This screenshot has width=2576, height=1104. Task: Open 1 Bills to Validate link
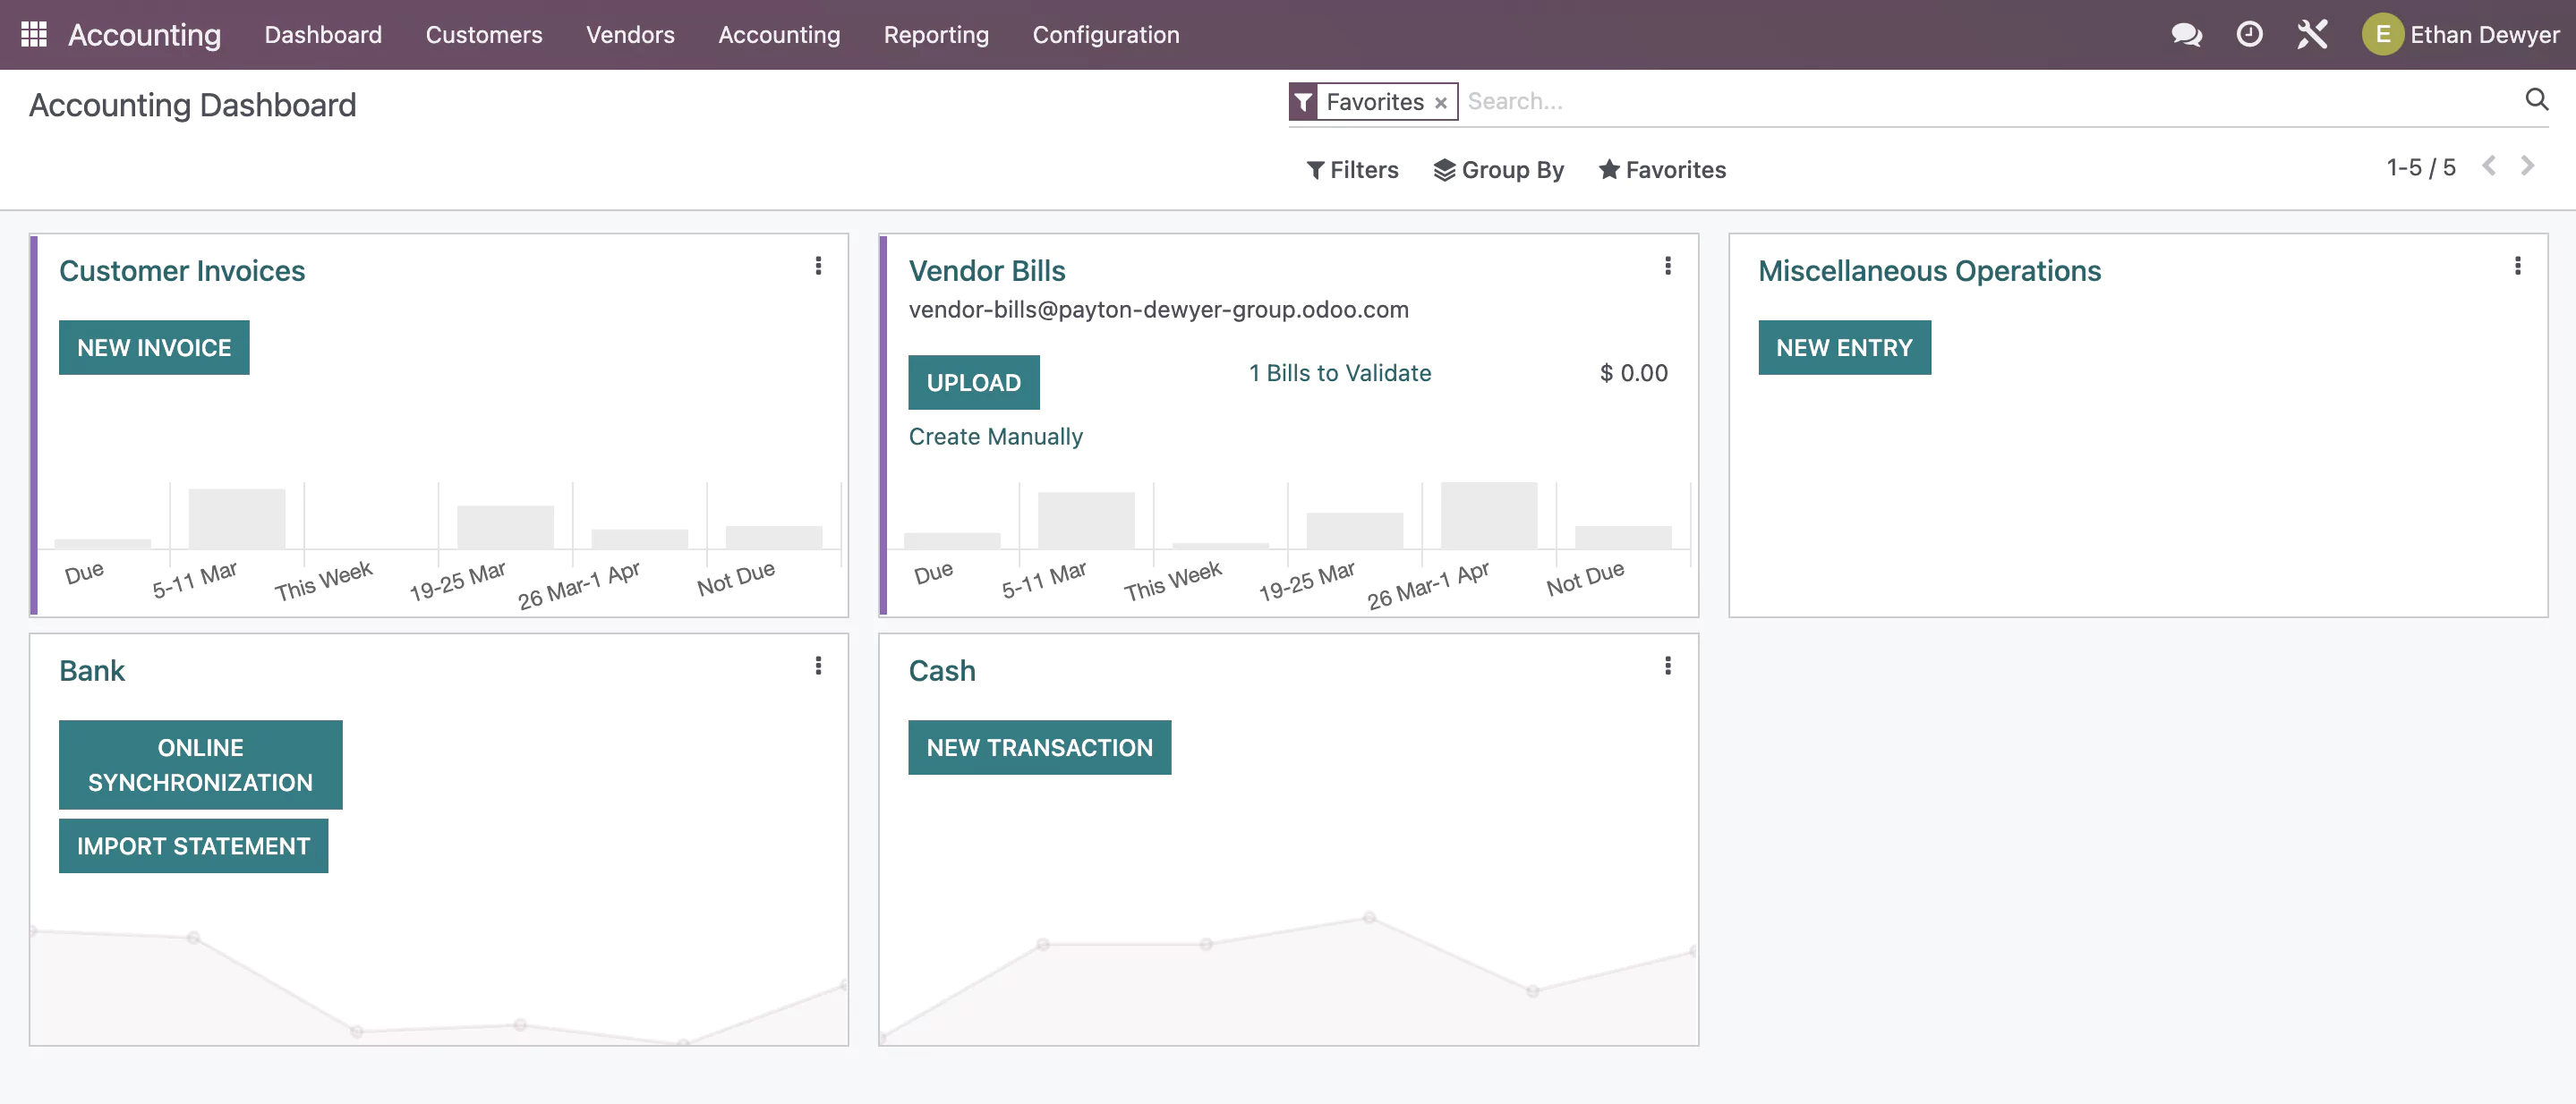pyautogui.click(x=1340, y=373)
